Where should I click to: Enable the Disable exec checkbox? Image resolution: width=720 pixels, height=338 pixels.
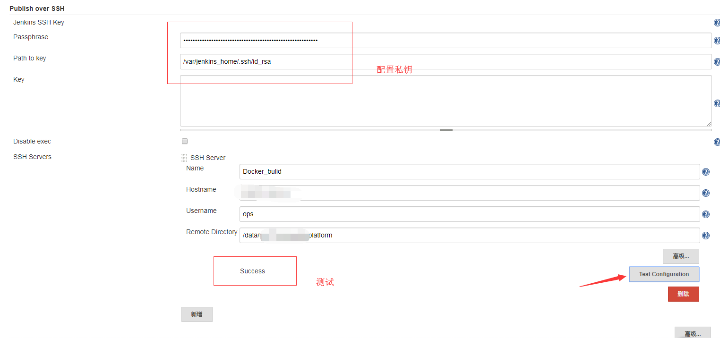(x=185, y=141)
